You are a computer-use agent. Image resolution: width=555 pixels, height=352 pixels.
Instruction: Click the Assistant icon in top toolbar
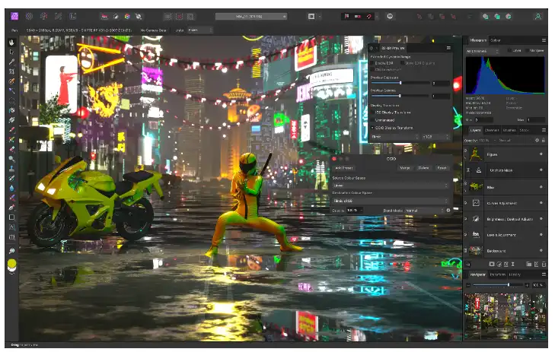coord(390,16)
